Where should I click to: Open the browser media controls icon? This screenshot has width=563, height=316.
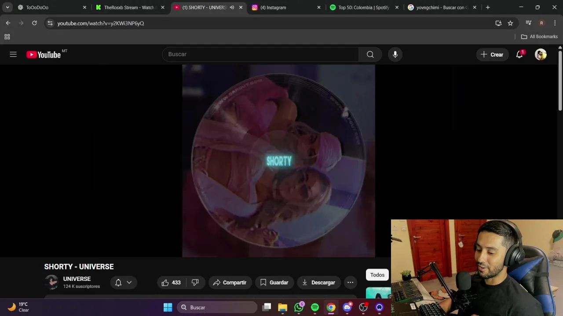[x=529, y=23]
